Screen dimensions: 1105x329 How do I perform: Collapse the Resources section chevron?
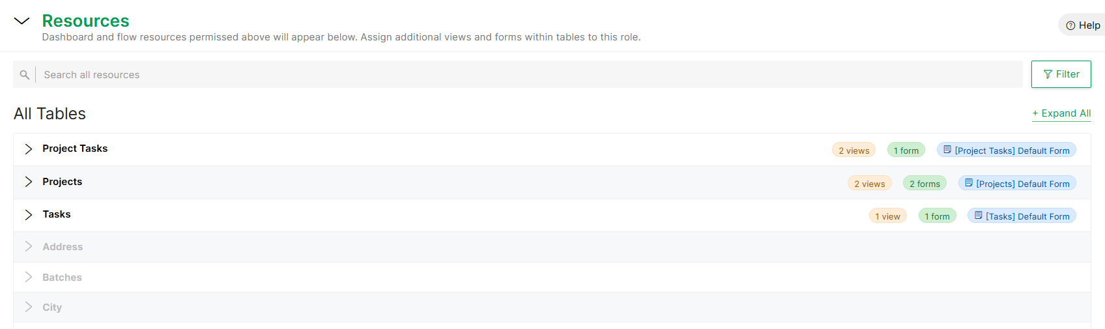22,21
